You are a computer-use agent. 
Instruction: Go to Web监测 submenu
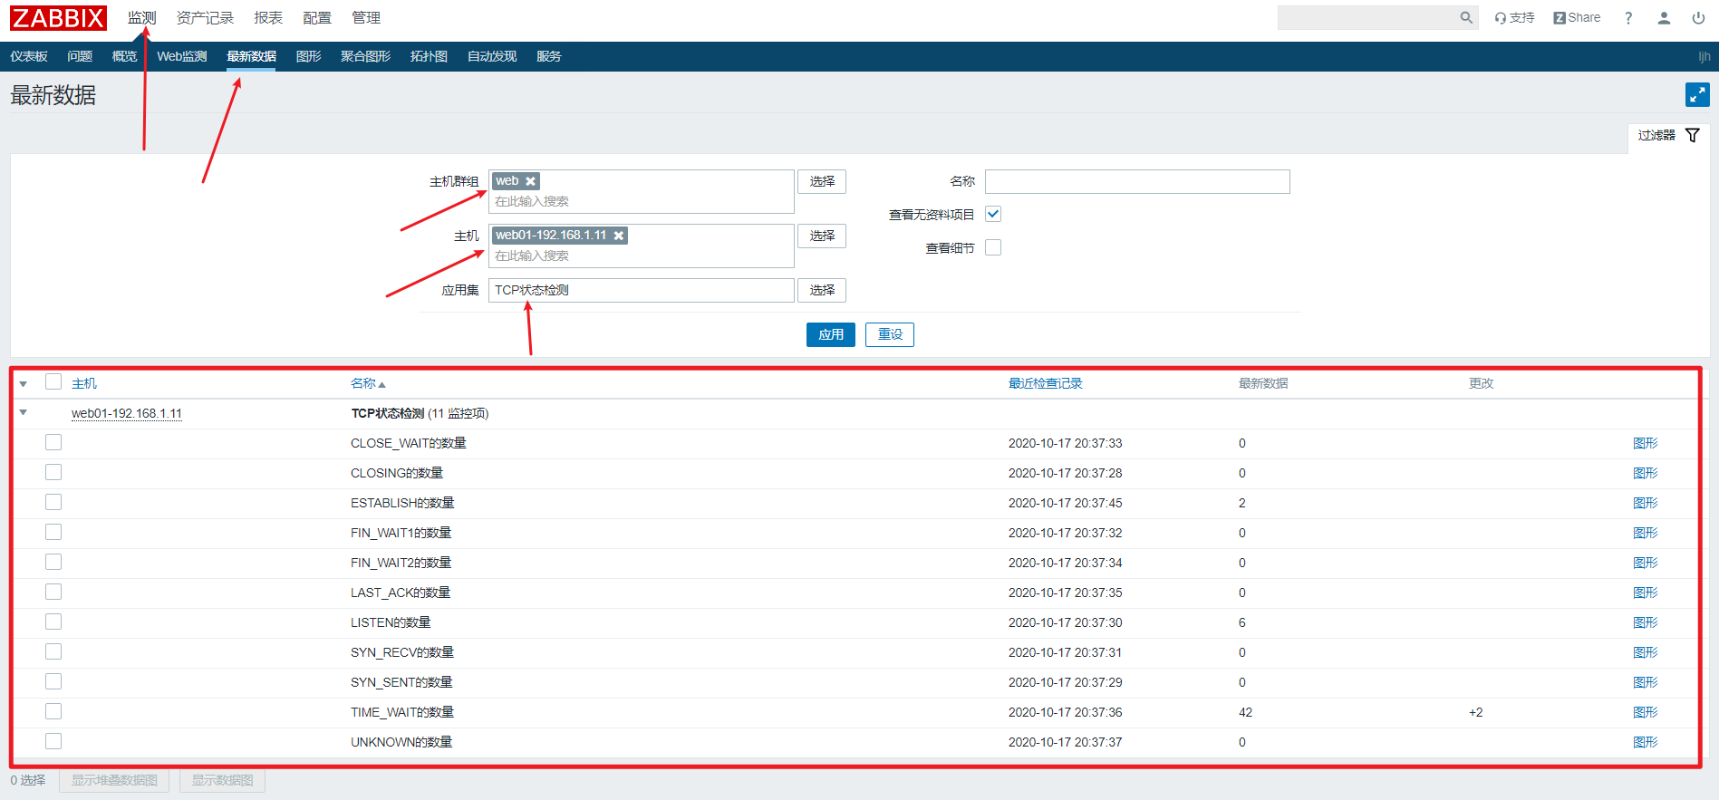click(182, 56)
